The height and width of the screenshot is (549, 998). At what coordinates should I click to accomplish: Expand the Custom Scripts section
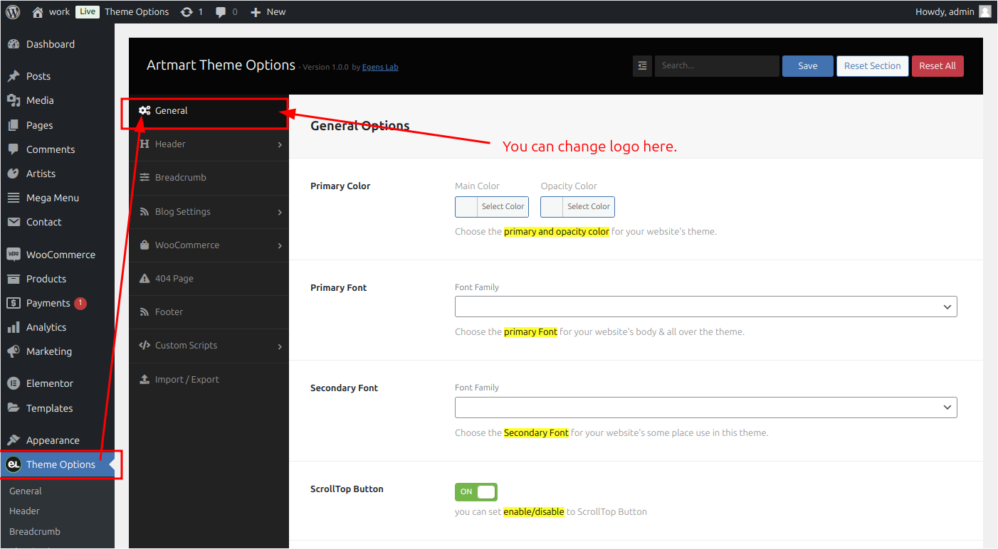point(209,346)
